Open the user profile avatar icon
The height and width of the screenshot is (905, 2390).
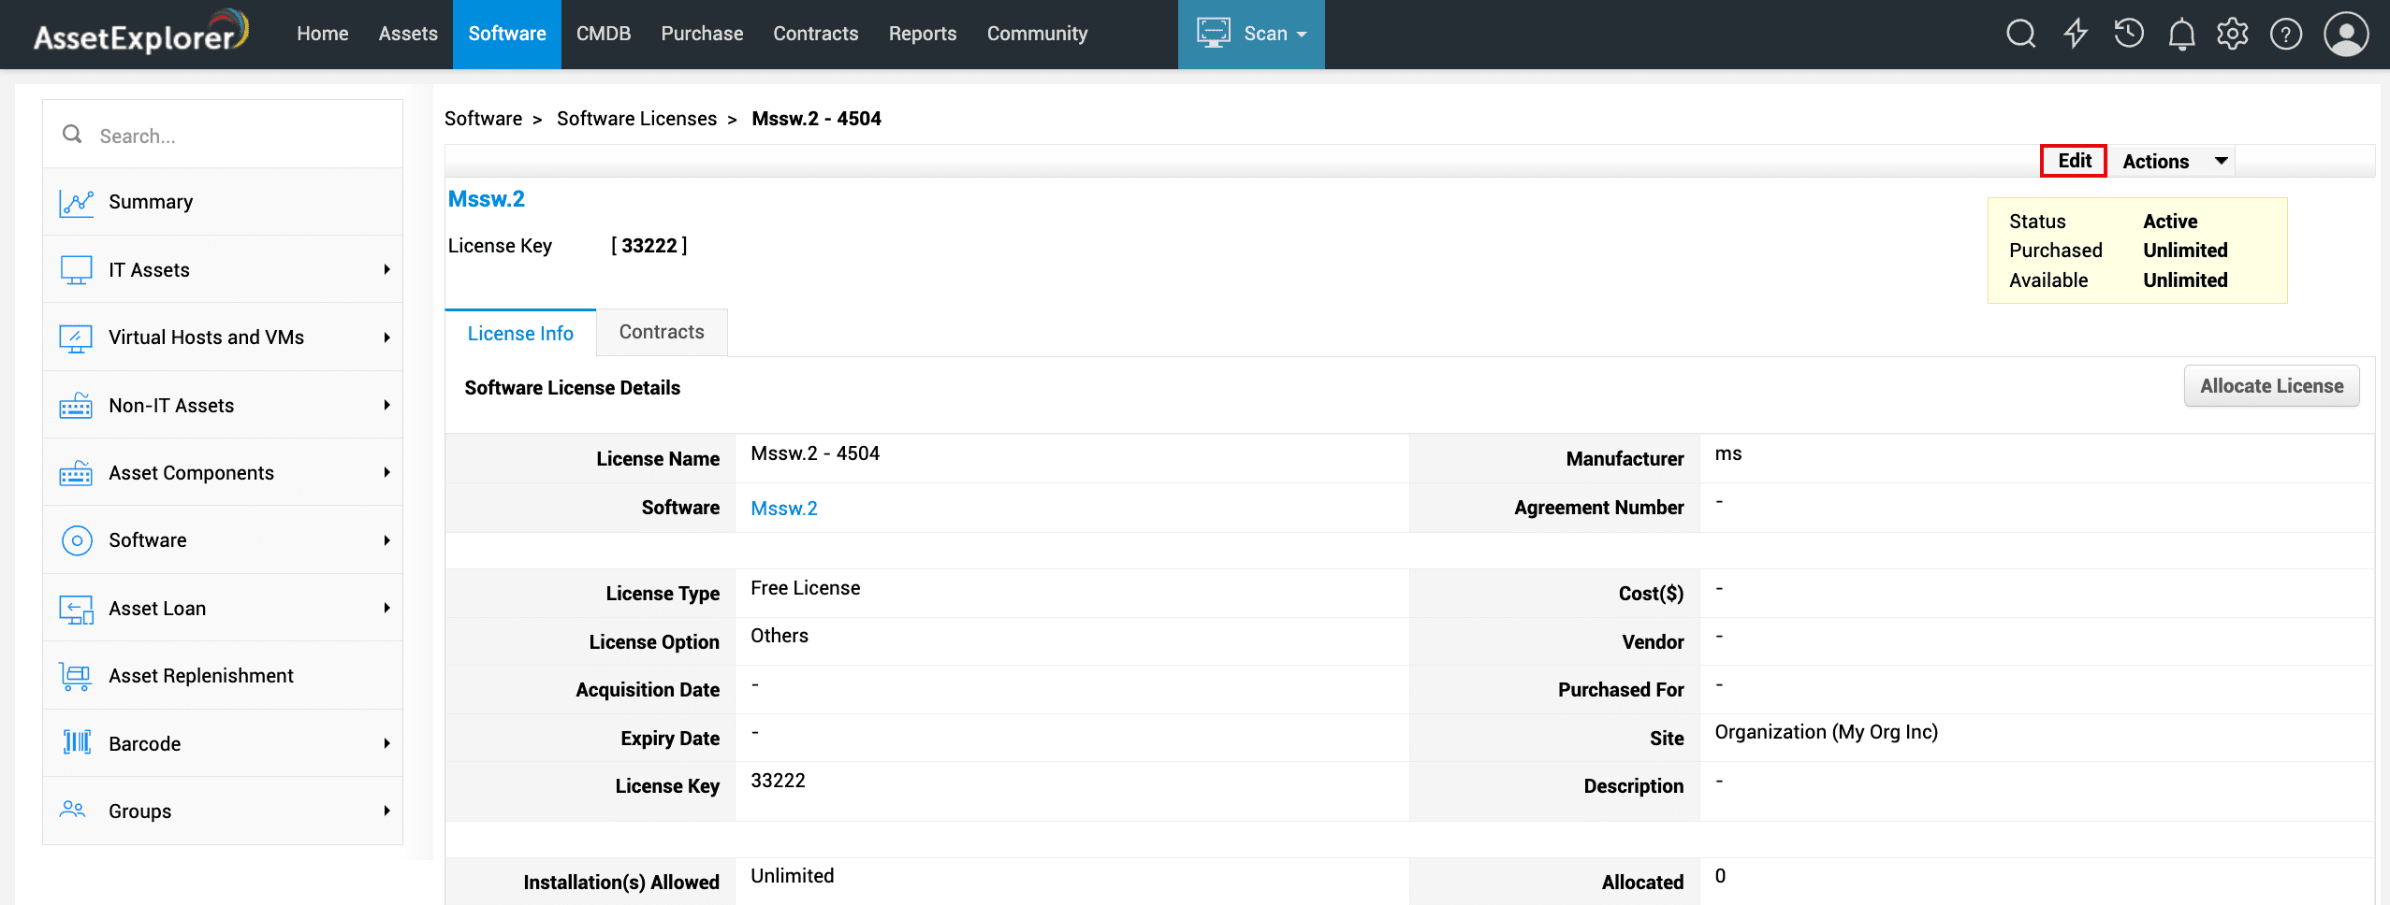2346,35
